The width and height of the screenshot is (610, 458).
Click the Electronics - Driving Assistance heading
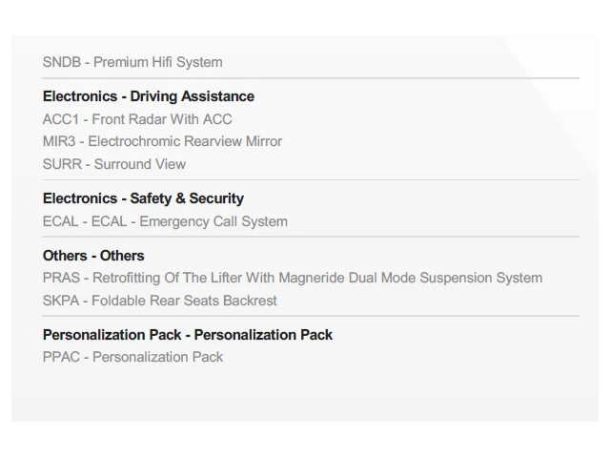click(x=148, y=96)
